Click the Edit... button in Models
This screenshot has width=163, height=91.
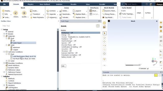click(64, 66)
